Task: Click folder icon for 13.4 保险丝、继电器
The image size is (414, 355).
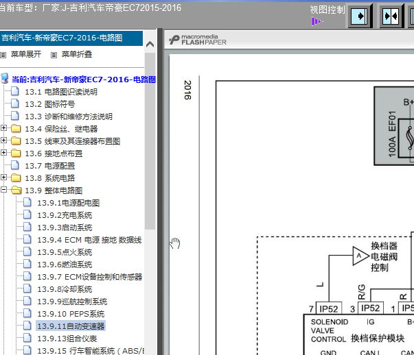Action: click(x=16, y=129)
